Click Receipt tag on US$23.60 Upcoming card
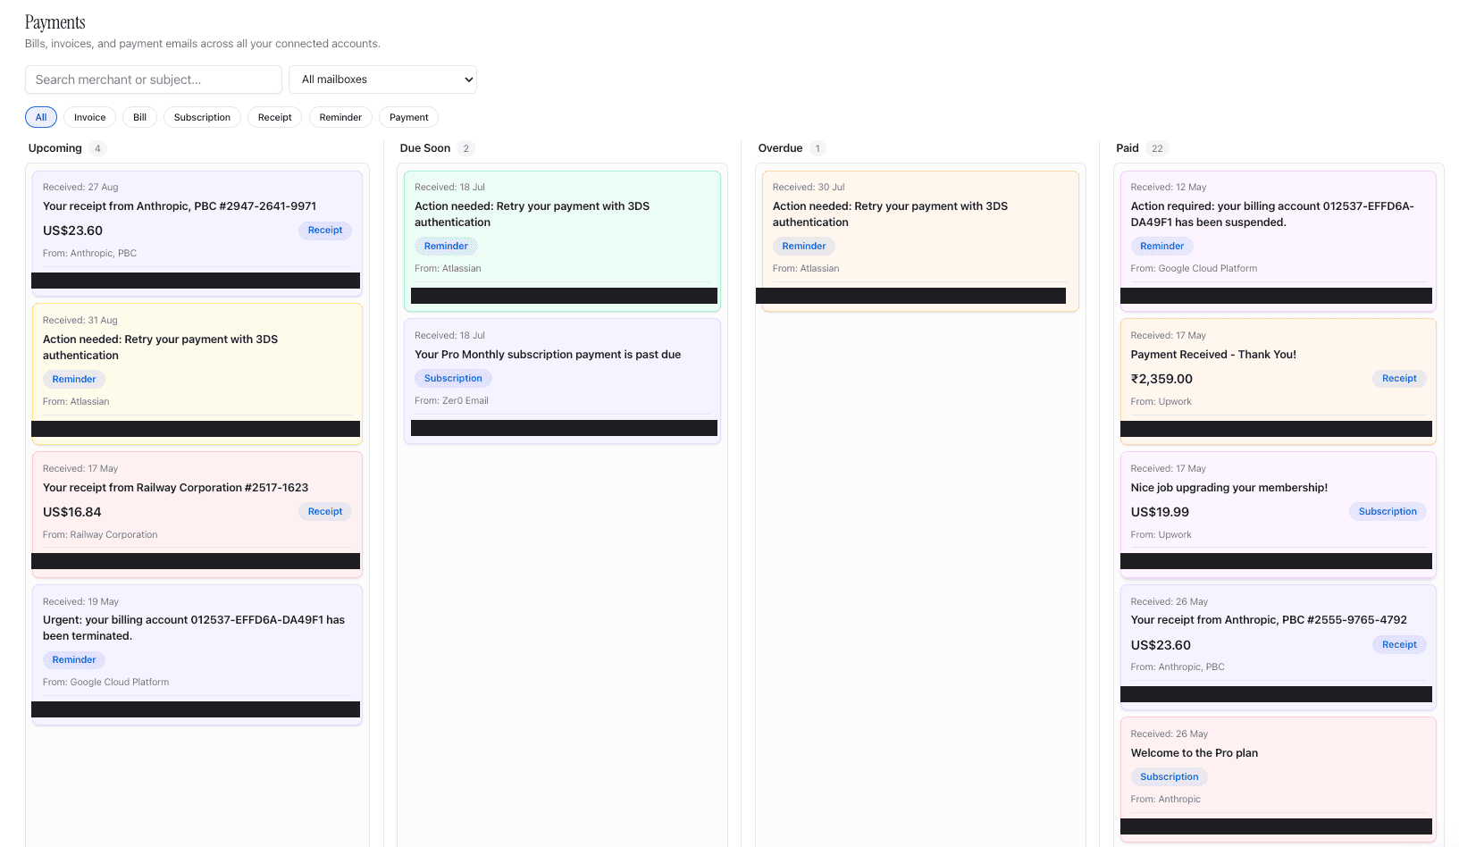 [325, 231]
